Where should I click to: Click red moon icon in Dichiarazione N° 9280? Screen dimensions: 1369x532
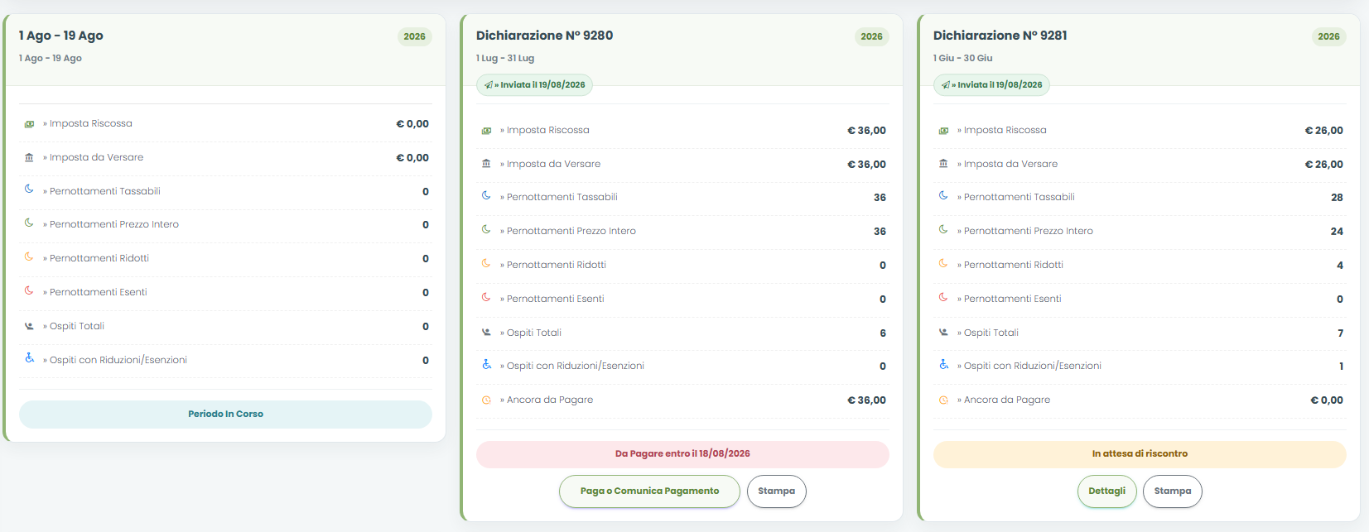[x=486, y=298]
